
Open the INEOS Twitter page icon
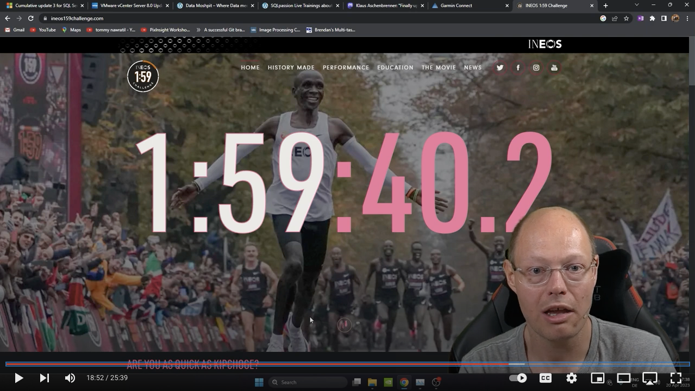tap(500, 67)
